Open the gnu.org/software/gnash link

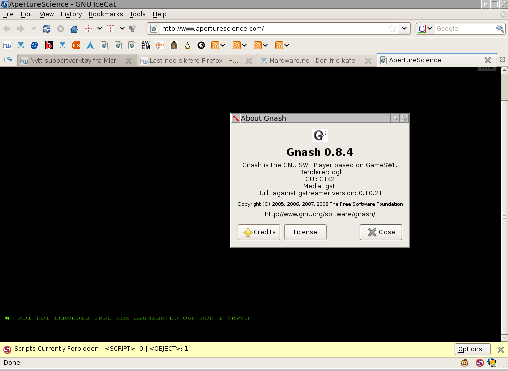[320, 214]
